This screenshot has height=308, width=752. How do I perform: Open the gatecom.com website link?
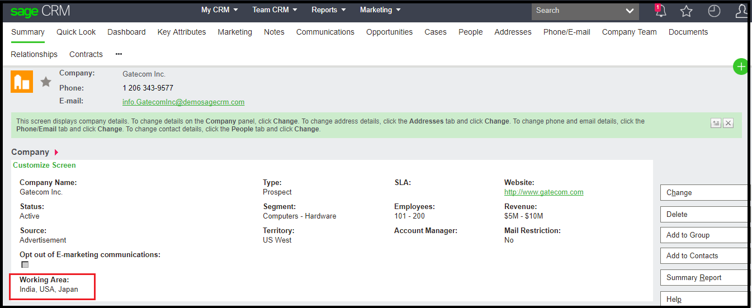pos(543,192)
